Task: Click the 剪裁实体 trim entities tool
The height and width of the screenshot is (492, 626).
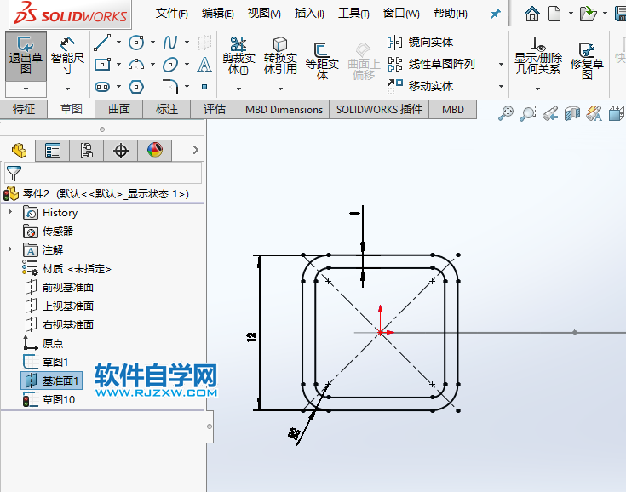Action: point(238,56)
